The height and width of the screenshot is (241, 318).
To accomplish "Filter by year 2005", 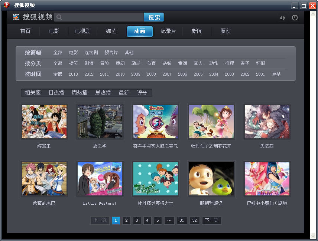I will (x=198, y=74).
